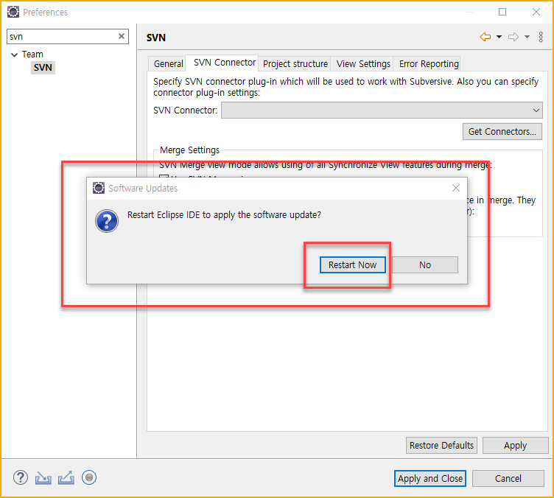Click the yellow Back arrow icon
Screen dimensions: 554x498
485,37
